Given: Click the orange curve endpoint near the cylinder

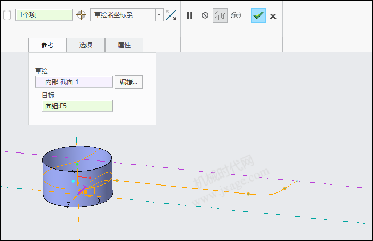Looking at the screenshot, I should (117, 181).
